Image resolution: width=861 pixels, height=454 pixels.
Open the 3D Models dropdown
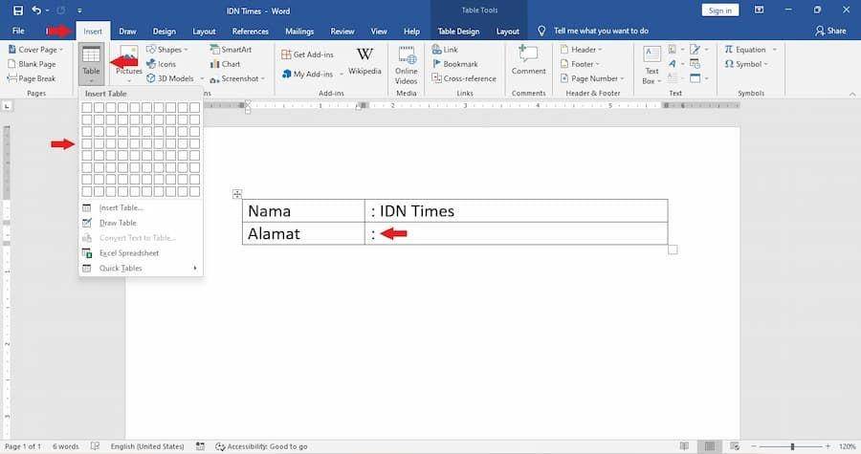coord(175,78)
